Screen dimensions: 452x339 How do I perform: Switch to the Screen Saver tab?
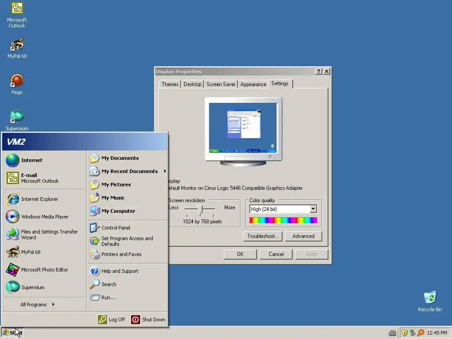221,84
